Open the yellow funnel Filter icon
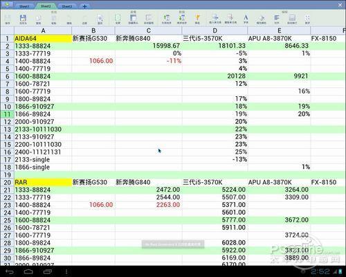This screenshot has width=346, height=277. tap(197, 19)
